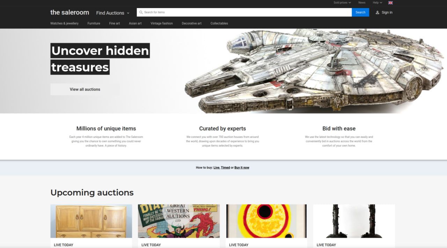Open the wooden cabinet auction thumbnail
447x248 pixels.
(91, 221)
